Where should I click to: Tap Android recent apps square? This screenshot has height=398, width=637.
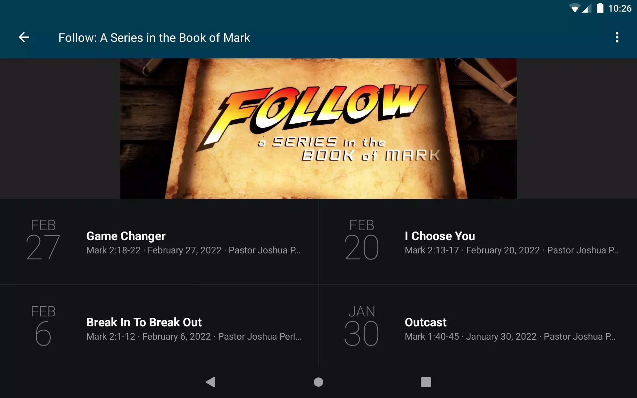pyautogui.click(x=426, y=382)
